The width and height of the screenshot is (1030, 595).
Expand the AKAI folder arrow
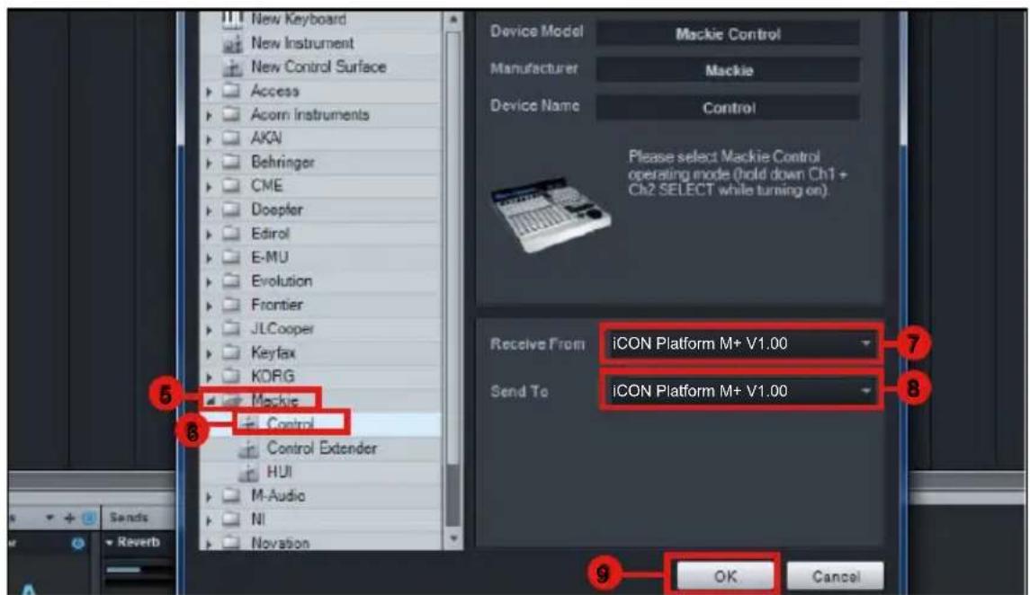pos(210,139)
